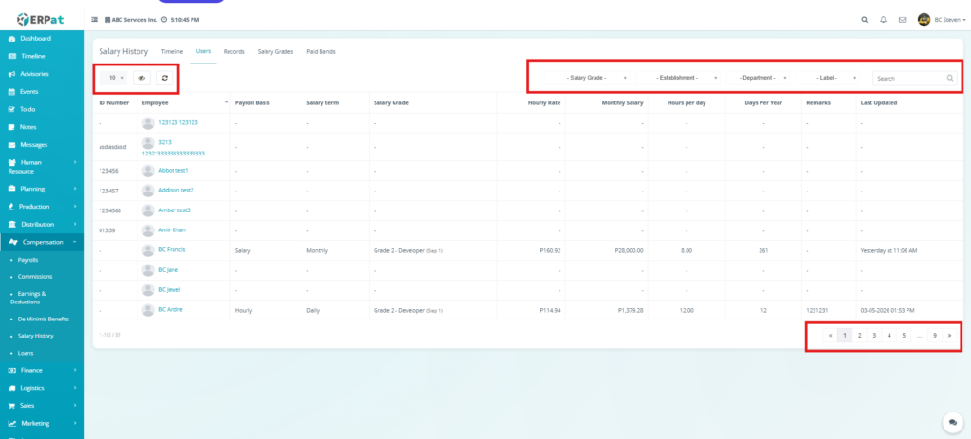The height and width of the screenshot is (439, 971).
Task: Open Events in the sidebar
Action: [x=29, y=91]
